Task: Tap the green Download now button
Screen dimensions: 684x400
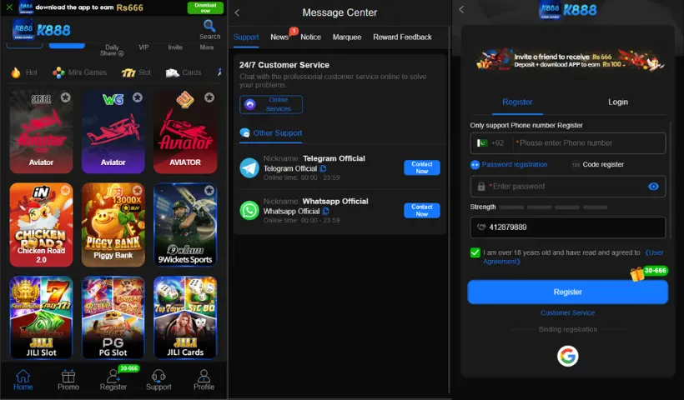Action: click(x=205, y=7)
